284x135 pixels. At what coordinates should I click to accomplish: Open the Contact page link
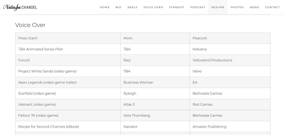point(272,7)
